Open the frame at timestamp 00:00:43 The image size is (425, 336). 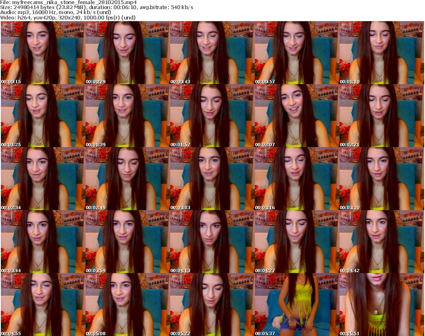(x=212, y=53)
